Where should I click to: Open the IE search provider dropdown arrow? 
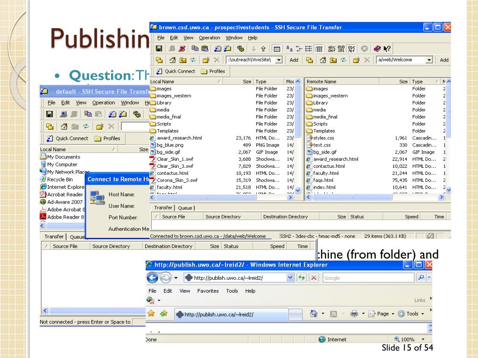pos(429,278)
